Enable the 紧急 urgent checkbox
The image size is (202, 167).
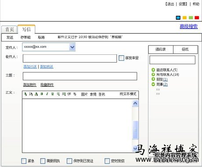(x=24, y=161)
